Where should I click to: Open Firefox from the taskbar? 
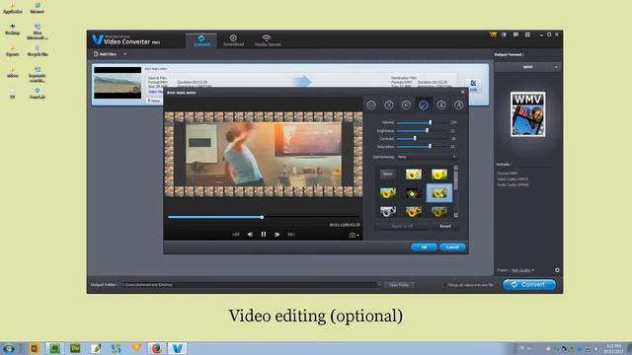(x=156, y=348)
